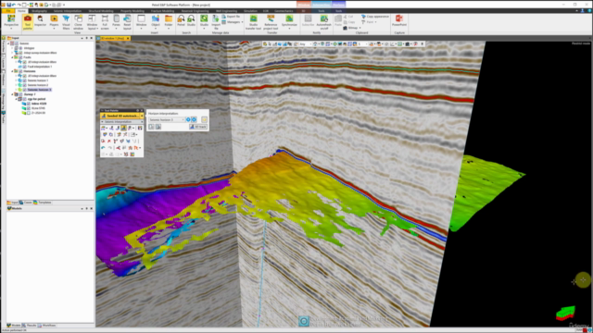Click the yellow new horizon button in Horizon interpretation
Screen dimensions: 593x333
(x=204, y=119)
